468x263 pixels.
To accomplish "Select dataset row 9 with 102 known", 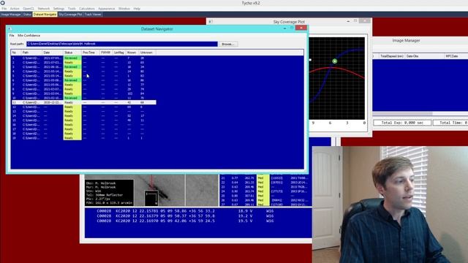I will click(83, 94).
